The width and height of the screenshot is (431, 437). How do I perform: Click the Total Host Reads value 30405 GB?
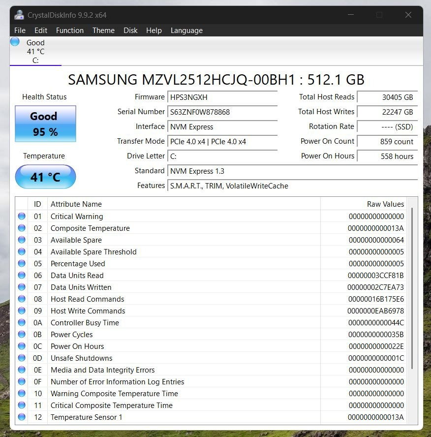click(387, 97)
